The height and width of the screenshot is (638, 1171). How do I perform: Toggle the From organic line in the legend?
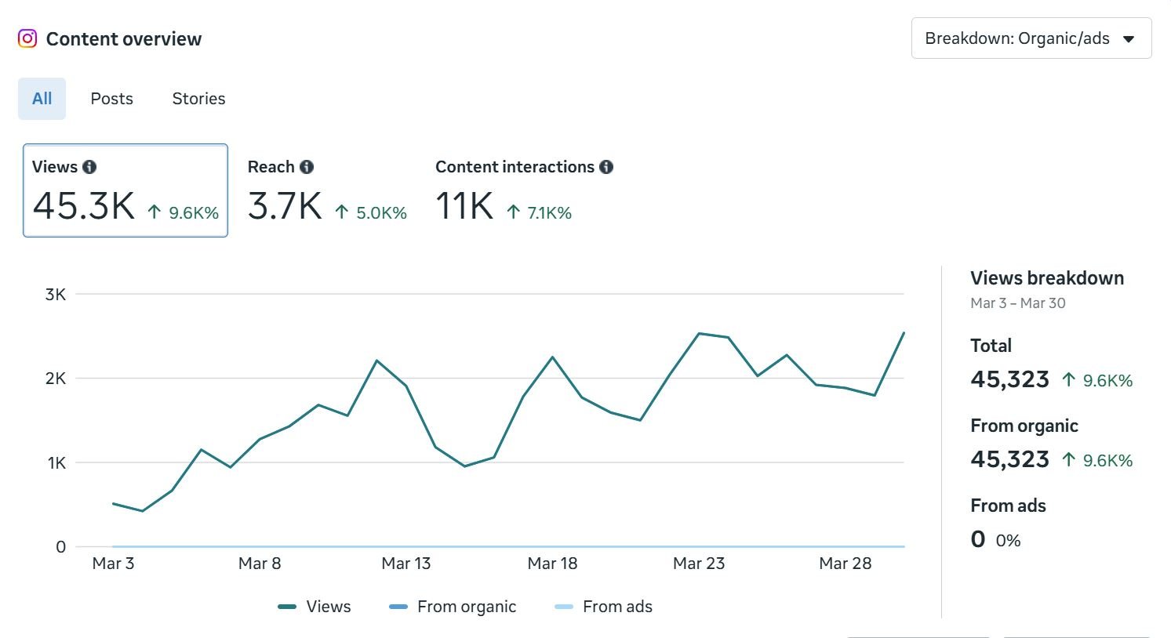453,606
